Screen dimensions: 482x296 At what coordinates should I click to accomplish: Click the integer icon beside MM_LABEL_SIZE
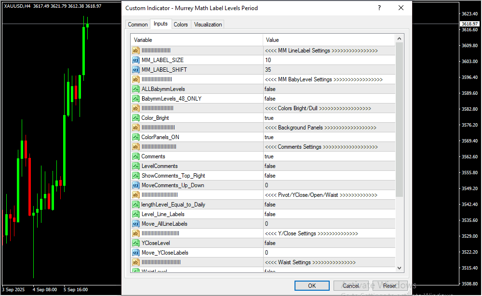(x=135, y=60)
